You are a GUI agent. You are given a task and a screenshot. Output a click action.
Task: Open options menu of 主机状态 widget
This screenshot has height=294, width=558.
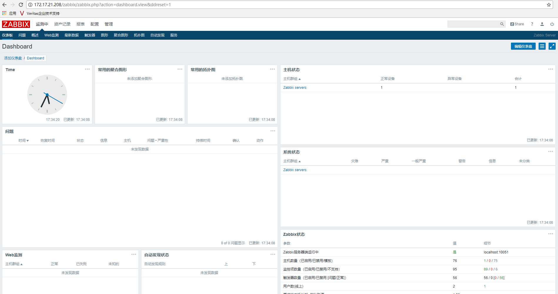coord(551,69)
